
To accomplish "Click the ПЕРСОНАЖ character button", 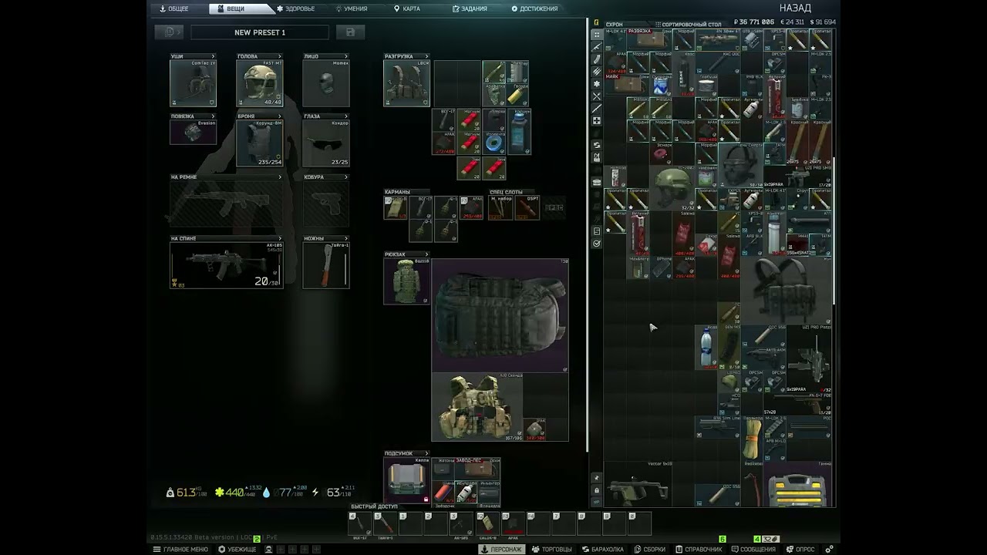I will click(x=501, y=550).
